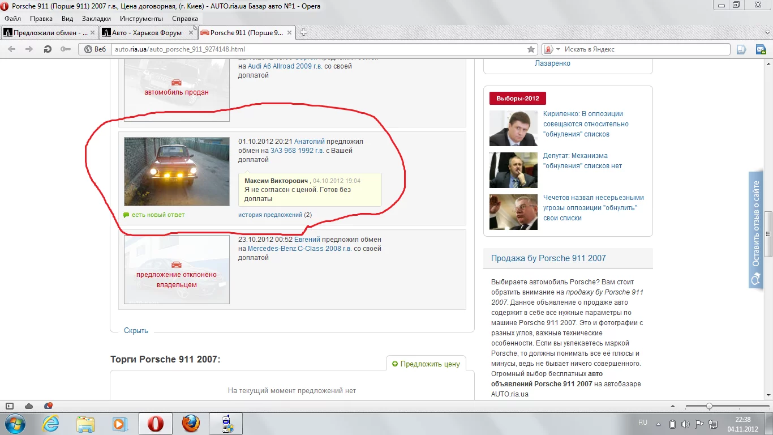Launch Firefox from the taskbar

pos(191,424)
